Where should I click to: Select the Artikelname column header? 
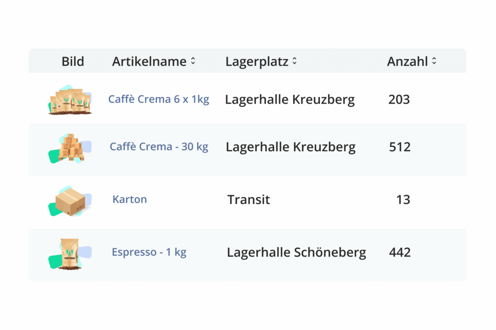point(150,61)
